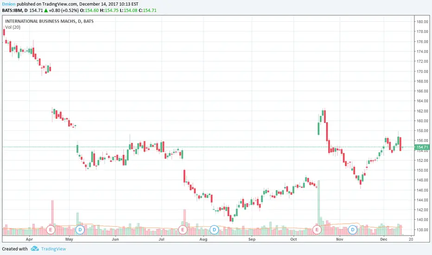Screen dimensions: 432x255
Task: Open the October earnings E marker
Action: click(317, 229)
